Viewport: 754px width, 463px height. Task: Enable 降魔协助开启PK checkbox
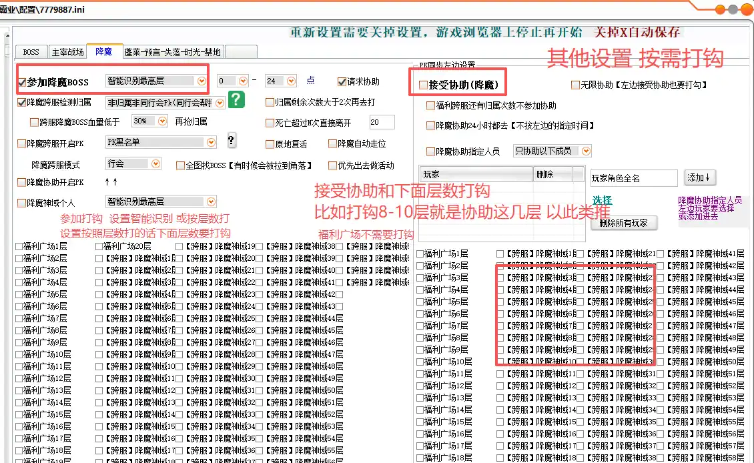pyautogui.click(x=21, y=182)
